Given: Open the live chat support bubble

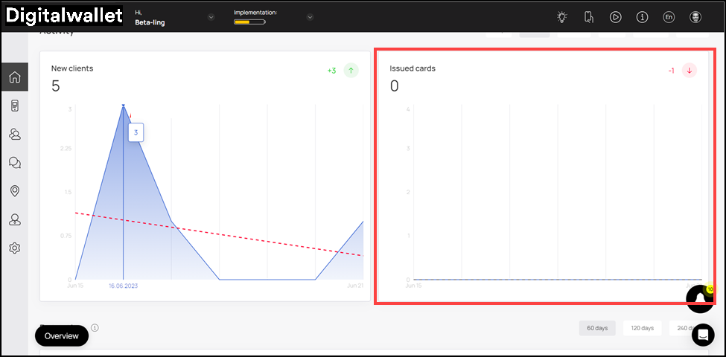Looking at the screenshot, I should point(702,335).
